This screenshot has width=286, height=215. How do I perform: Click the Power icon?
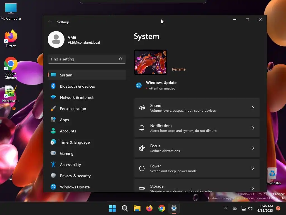coord(142,168)
